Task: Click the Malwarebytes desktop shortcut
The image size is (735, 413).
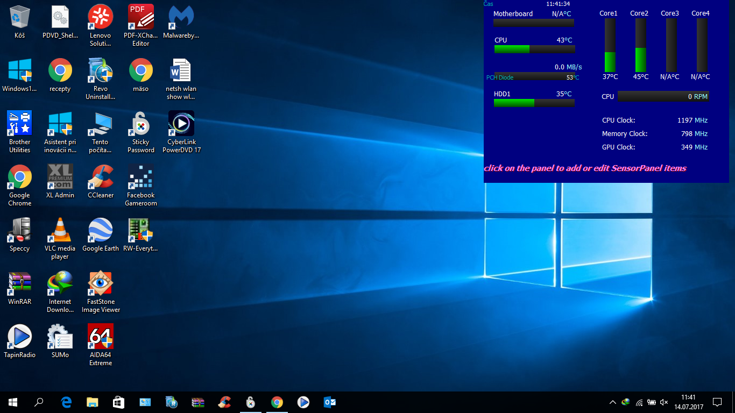Action: coord(181,18)
